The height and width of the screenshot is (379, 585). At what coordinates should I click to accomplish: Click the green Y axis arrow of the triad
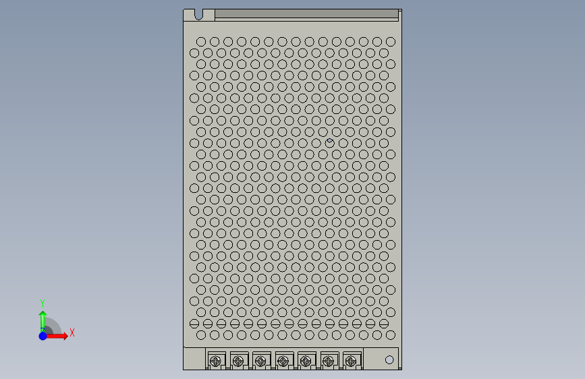43,321
